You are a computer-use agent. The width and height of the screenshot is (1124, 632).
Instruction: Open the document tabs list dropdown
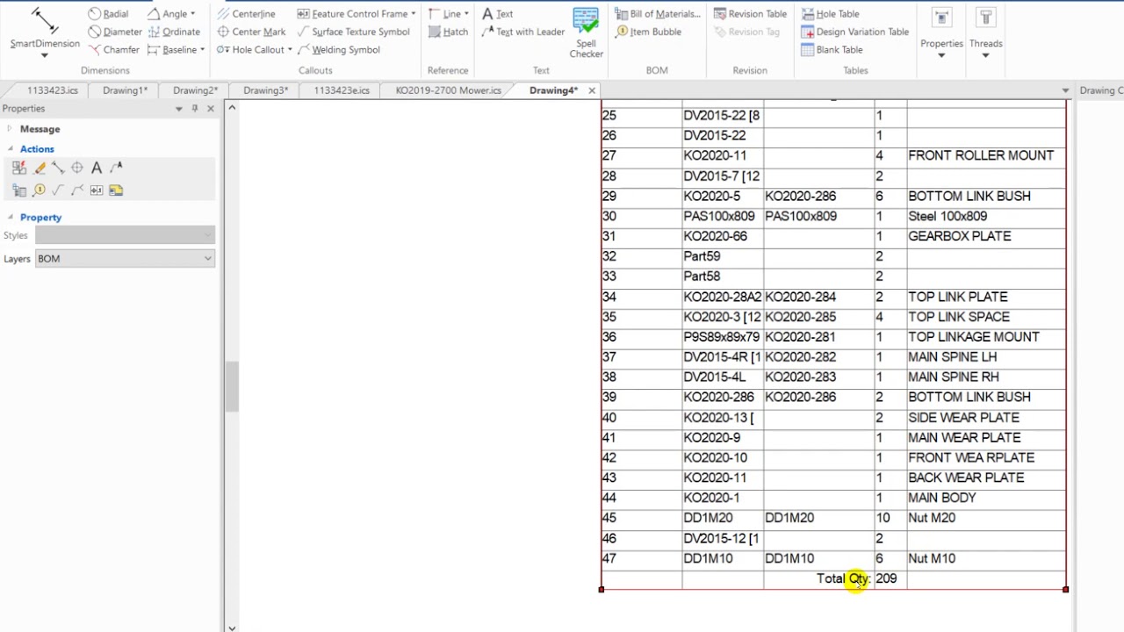1065,90
